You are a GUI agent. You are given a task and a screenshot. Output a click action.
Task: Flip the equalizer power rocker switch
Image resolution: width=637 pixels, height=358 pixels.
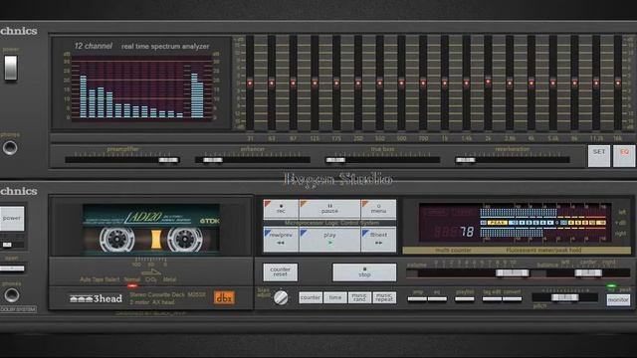(11, 68)
